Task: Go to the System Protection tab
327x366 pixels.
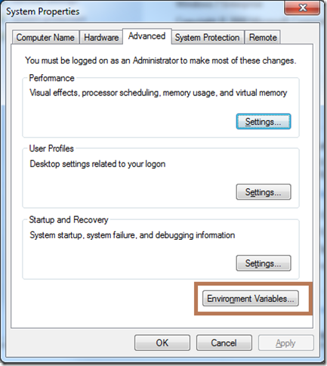Action: (208, 37)
